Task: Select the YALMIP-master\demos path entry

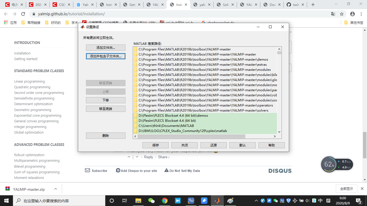Action: pos(205,59)
